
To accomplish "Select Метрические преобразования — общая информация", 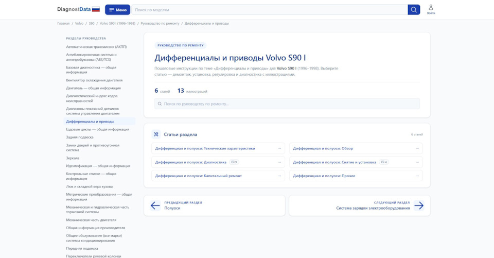I will tap(99, 197).
